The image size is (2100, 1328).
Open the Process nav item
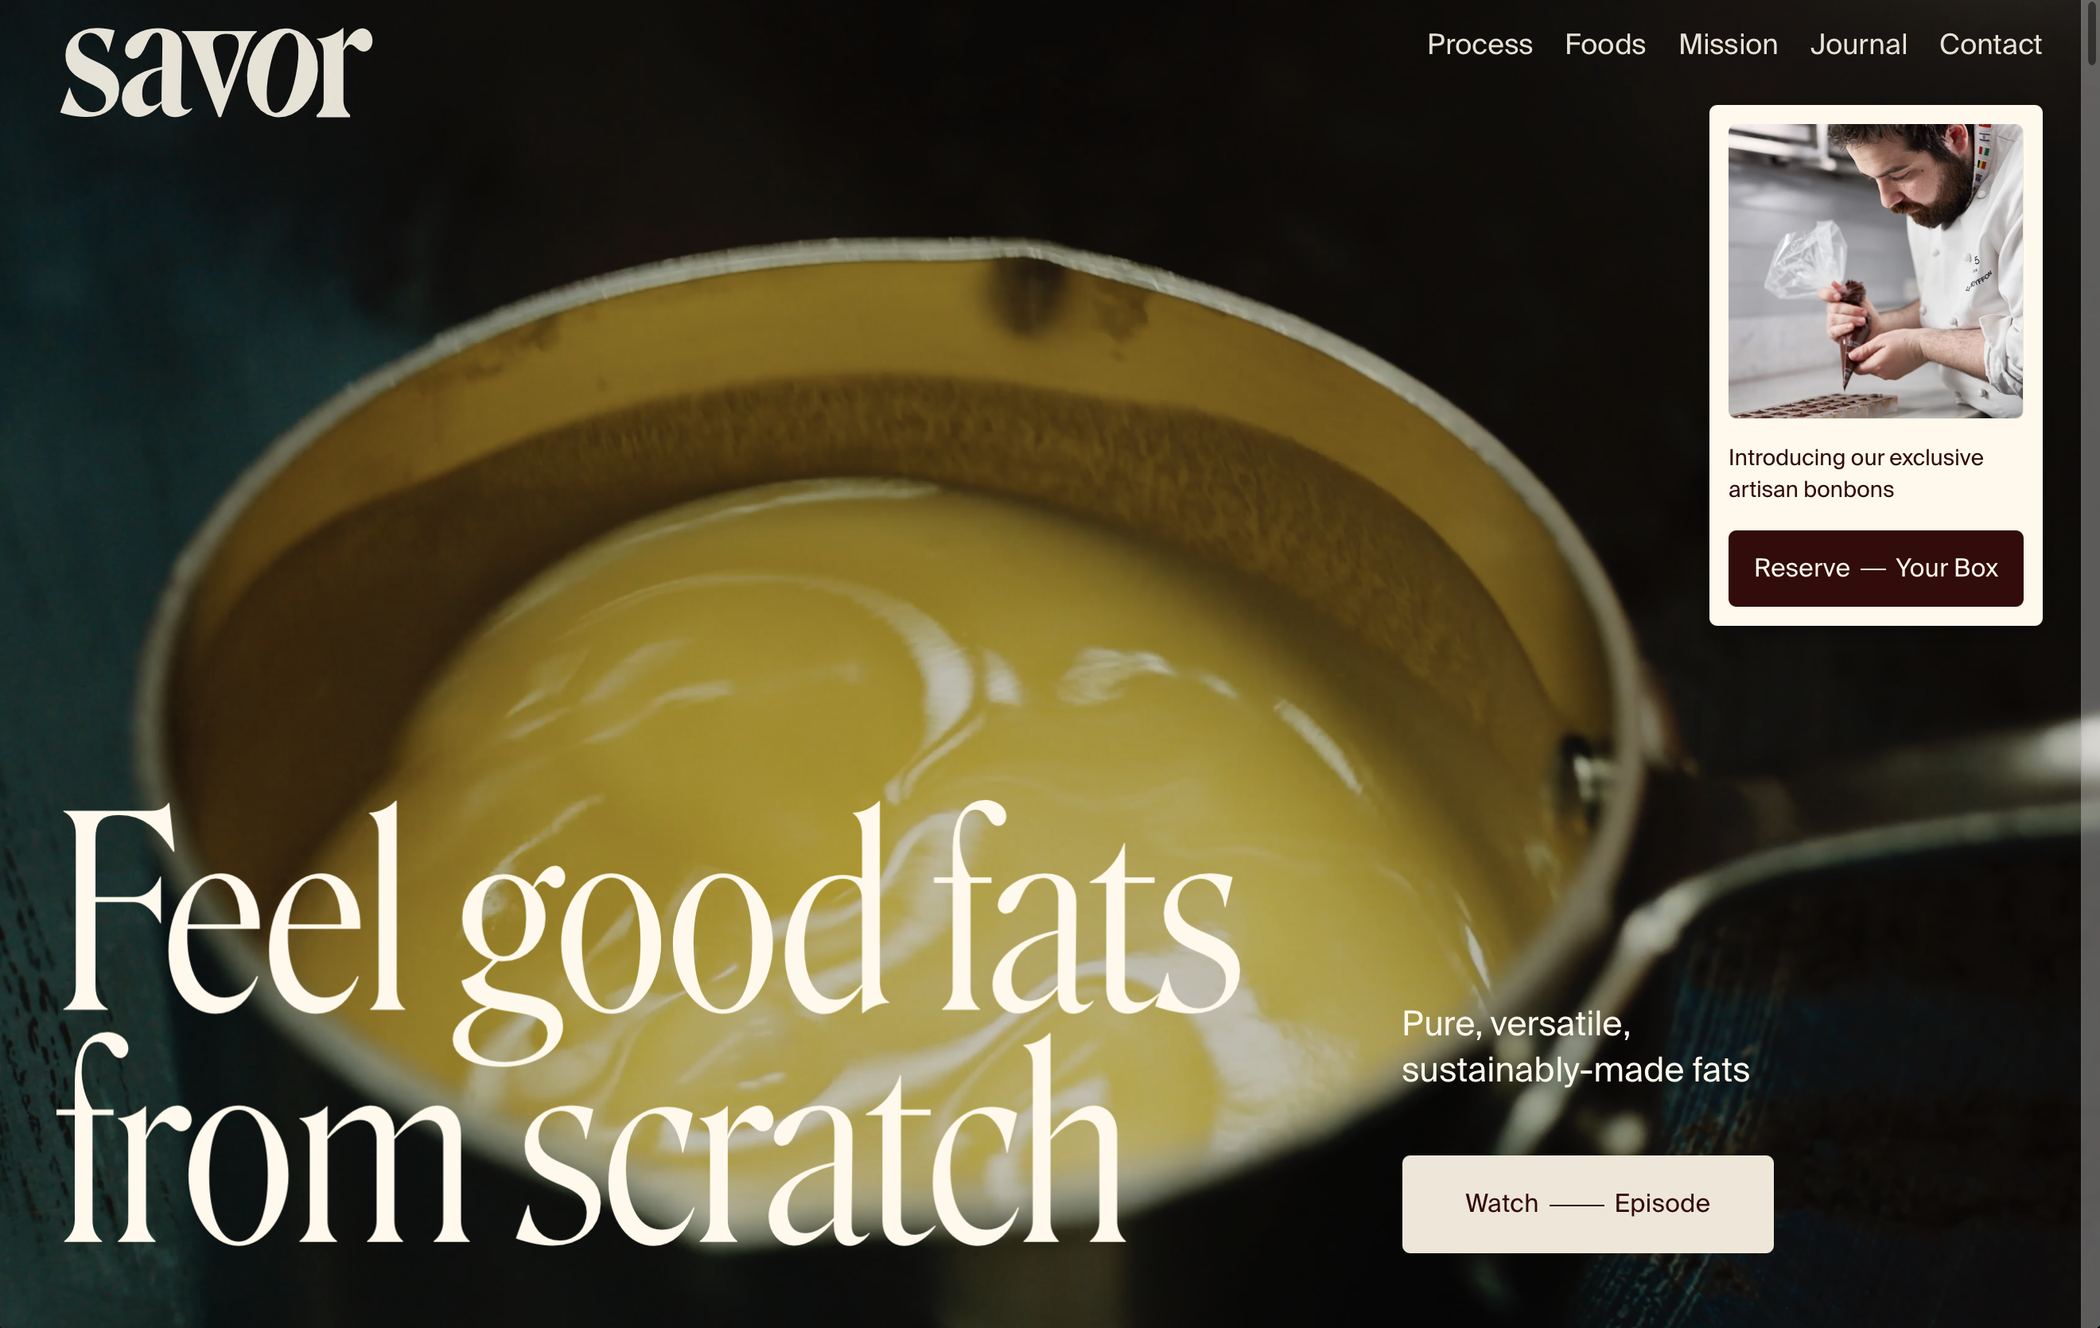click(x=1479, y=44)
